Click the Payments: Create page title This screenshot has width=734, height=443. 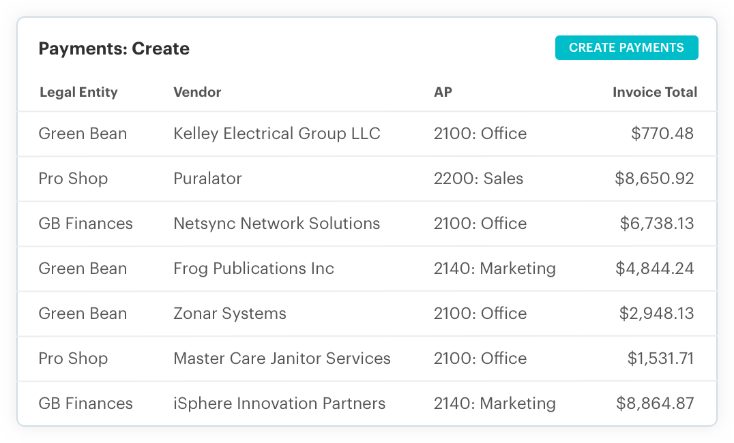coord(114,48)
